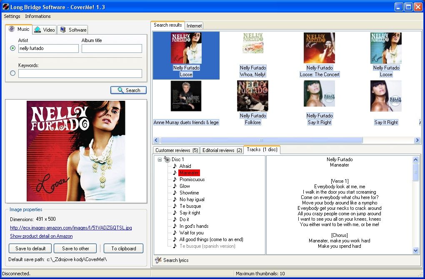Click the Disc 1 disc icon
This screenshot has height=279, width=425.
point(167,159)
